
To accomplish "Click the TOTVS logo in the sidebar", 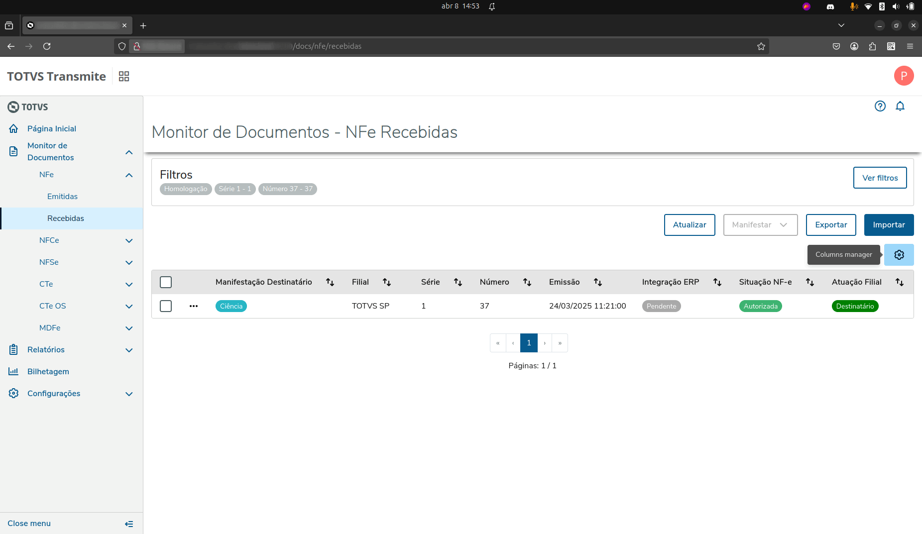I will (28, 107).
